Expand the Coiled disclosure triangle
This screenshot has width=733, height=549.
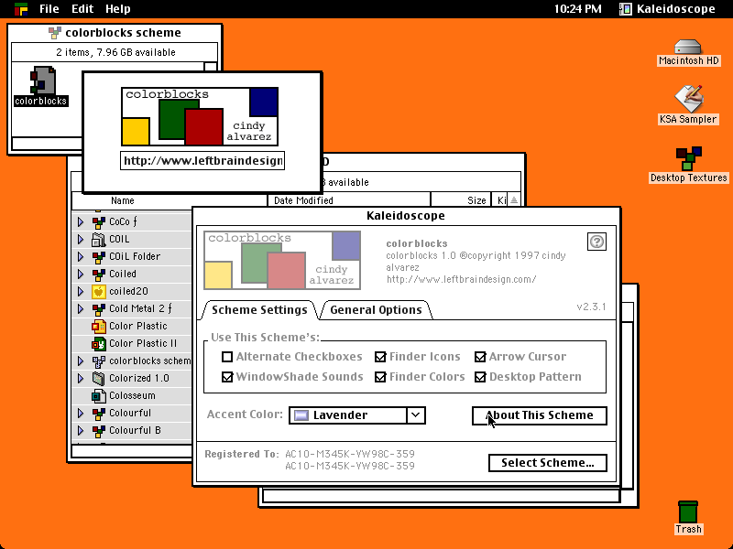pyautogui.click(x=81, y=274)
